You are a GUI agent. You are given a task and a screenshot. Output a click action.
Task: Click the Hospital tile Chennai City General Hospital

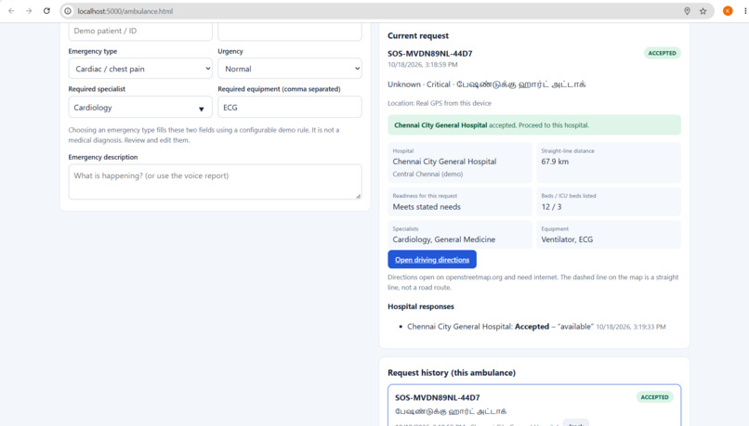click(460, 162)
